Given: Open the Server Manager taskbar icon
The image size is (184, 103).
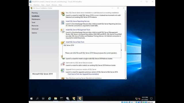Looking at the screenshot, I should (68, 98).
